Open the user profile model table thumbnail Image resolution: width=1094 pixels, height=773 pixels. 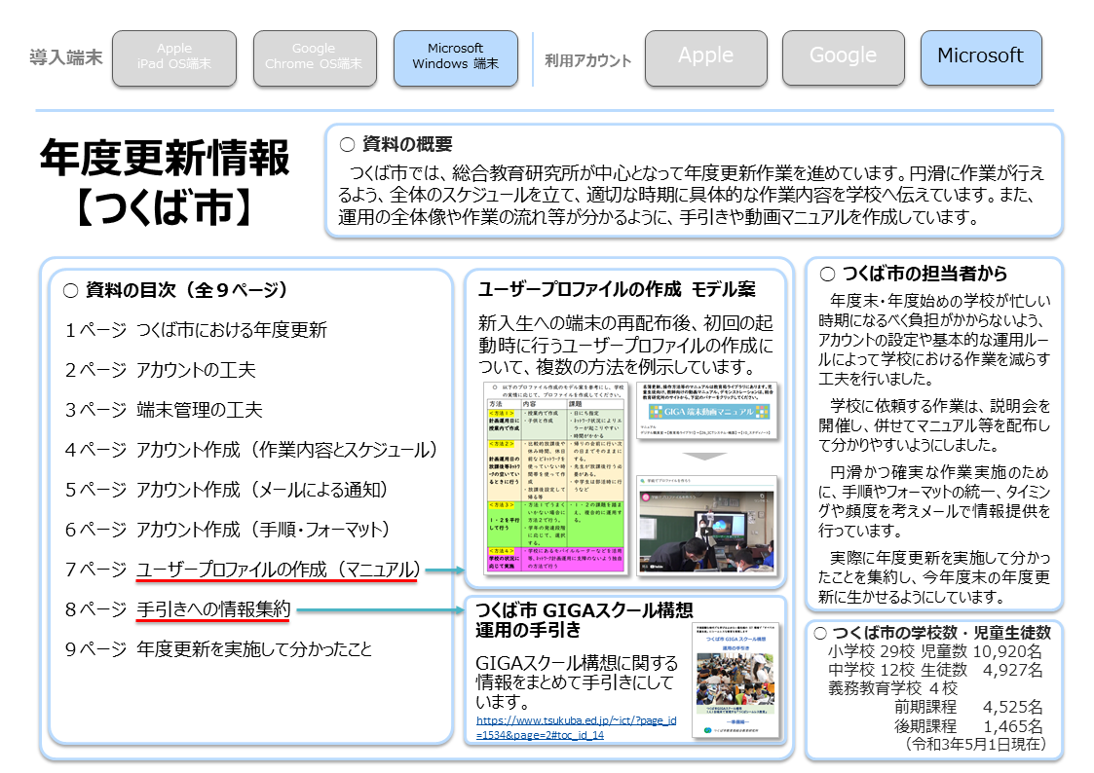(x=556, y=477)
